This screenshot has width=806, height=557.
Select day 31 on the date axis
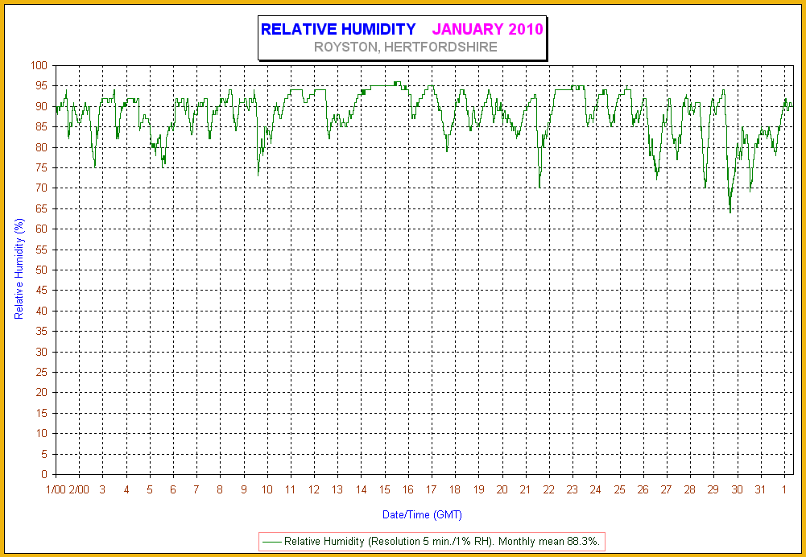(760, 490)
